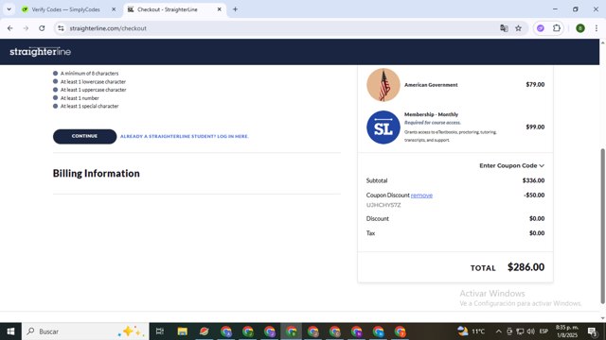
Task: Switch the ESP input language
Action: (544, 331)
